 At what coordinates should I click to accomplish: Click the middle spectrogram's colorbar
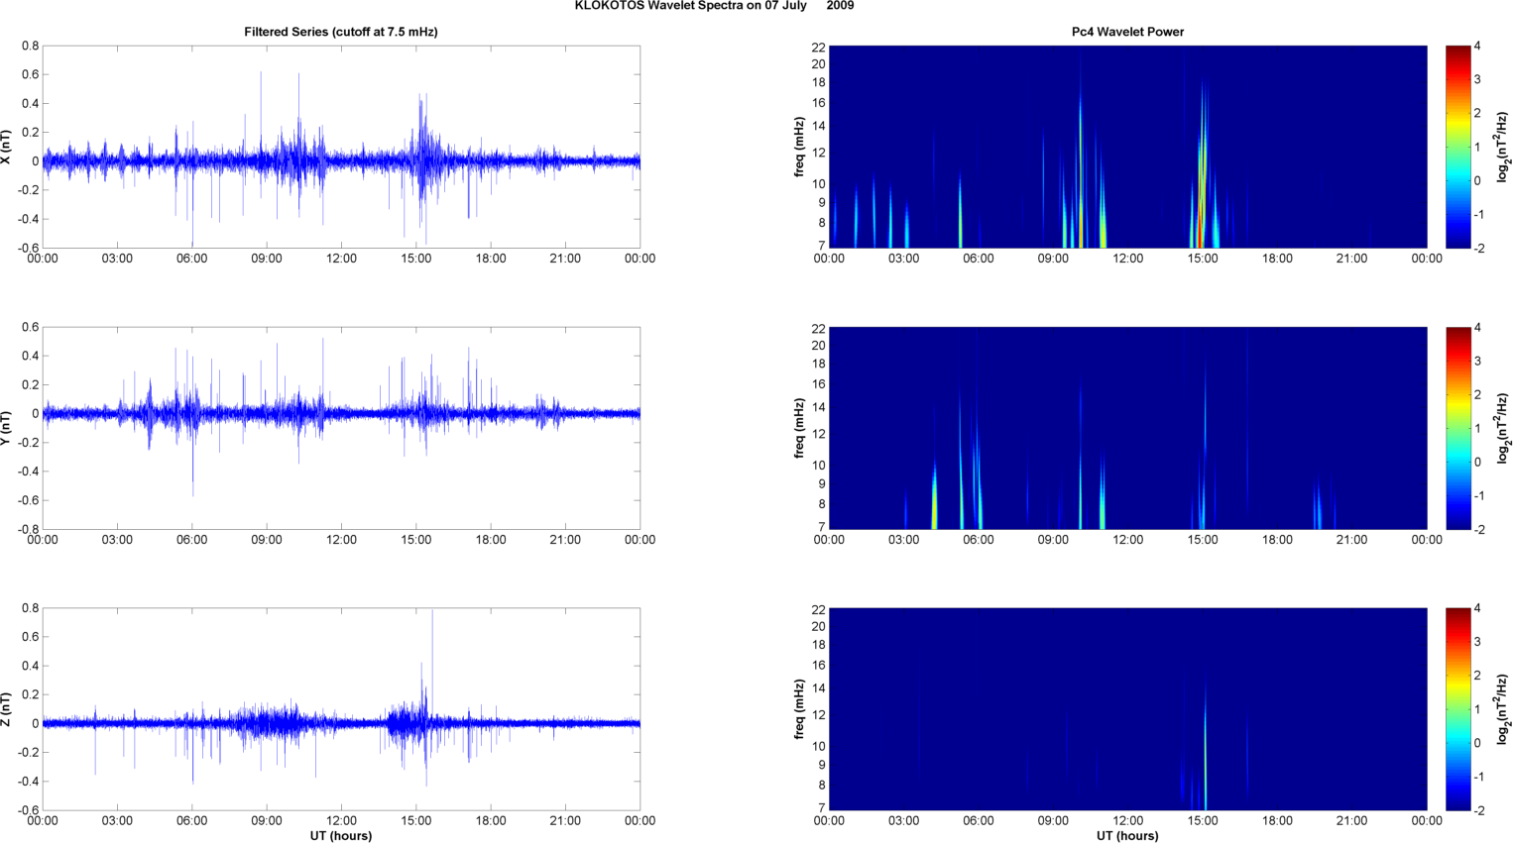[1457, 428]
